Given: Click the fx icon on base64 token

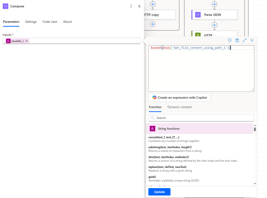Looking at the screenshot, I should 8,41.
